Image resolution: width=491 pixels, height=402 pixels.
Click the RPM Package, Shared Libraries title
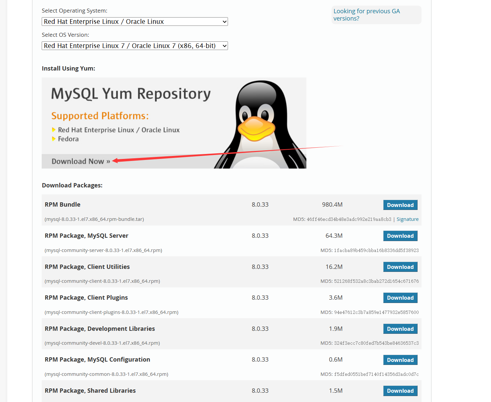[90, 391]
